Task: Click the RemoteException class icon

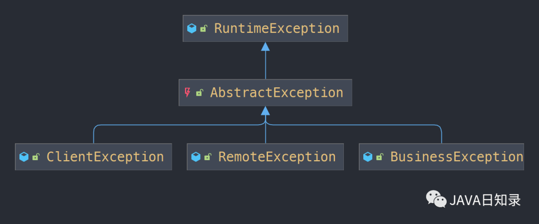Action: coord(196,157)
